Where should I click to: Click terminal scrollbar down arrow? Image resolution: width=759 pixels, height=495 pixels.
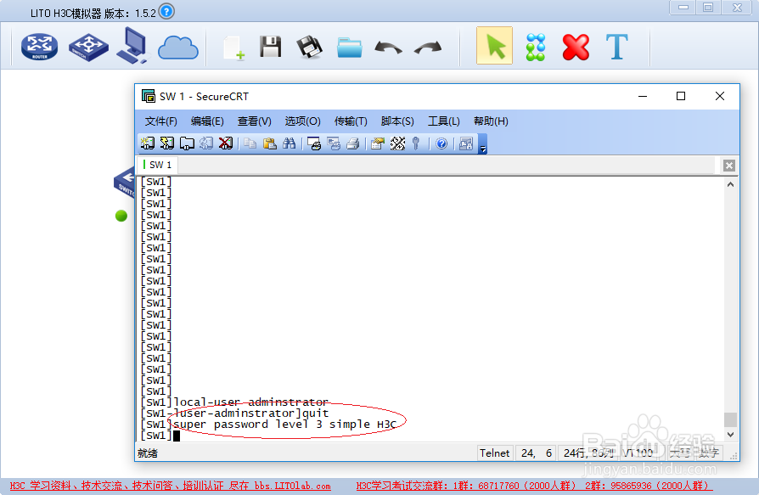730,435
